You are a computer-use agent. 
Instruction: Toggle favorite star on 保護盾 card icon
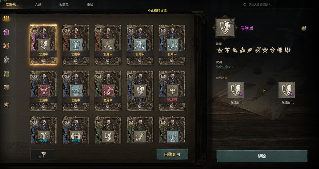pyautogui.click(x=231, y=21)
